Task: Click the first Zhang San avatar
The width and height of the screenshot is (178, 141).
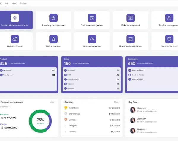Action: pos(133,110)
